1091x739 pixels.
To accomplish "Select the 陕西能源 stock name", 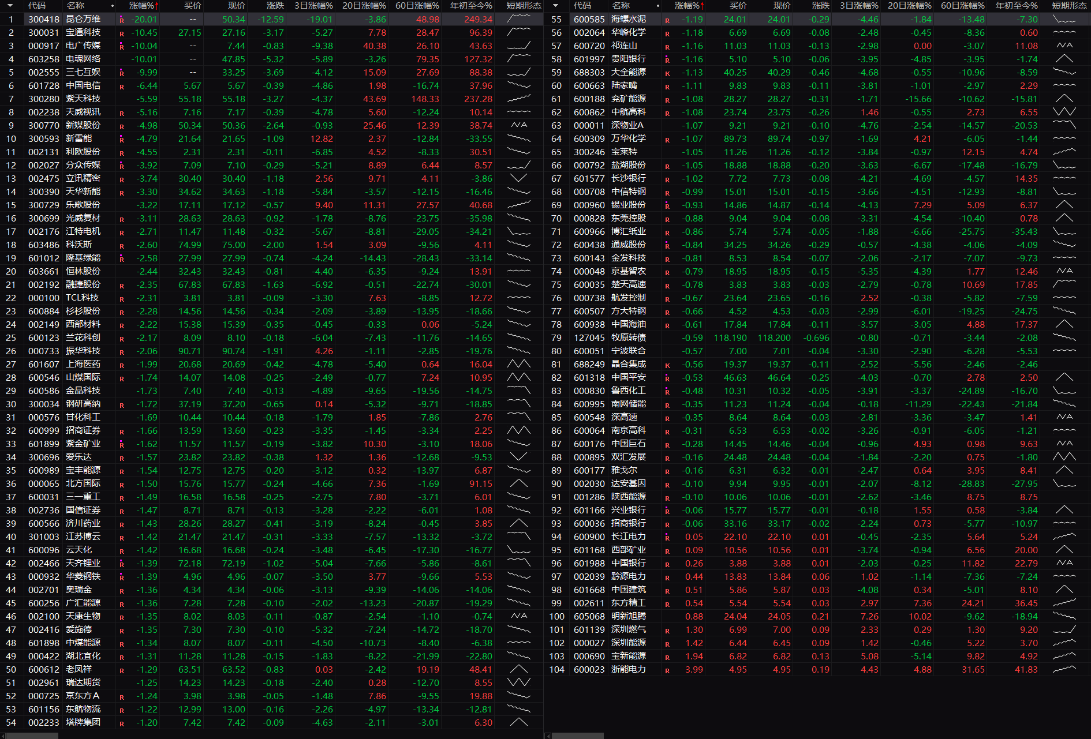I will click(x=629, y=497).
